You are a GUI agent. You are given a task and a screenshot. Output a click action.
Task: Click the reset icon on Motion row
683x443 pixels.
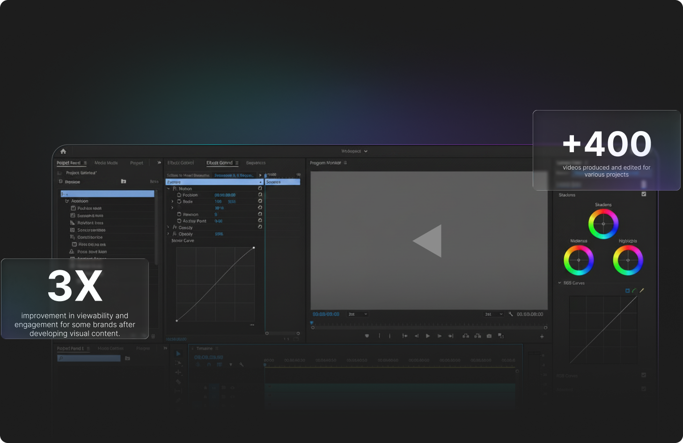260,188
